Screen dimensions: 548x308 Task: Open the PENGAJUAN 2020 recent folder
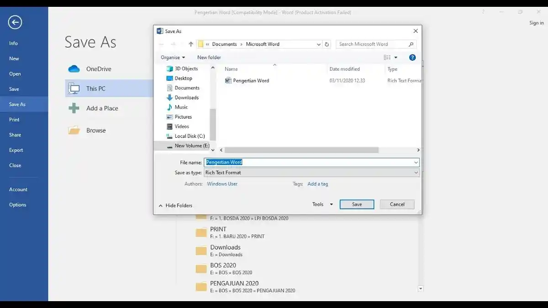tap(245, 287)
